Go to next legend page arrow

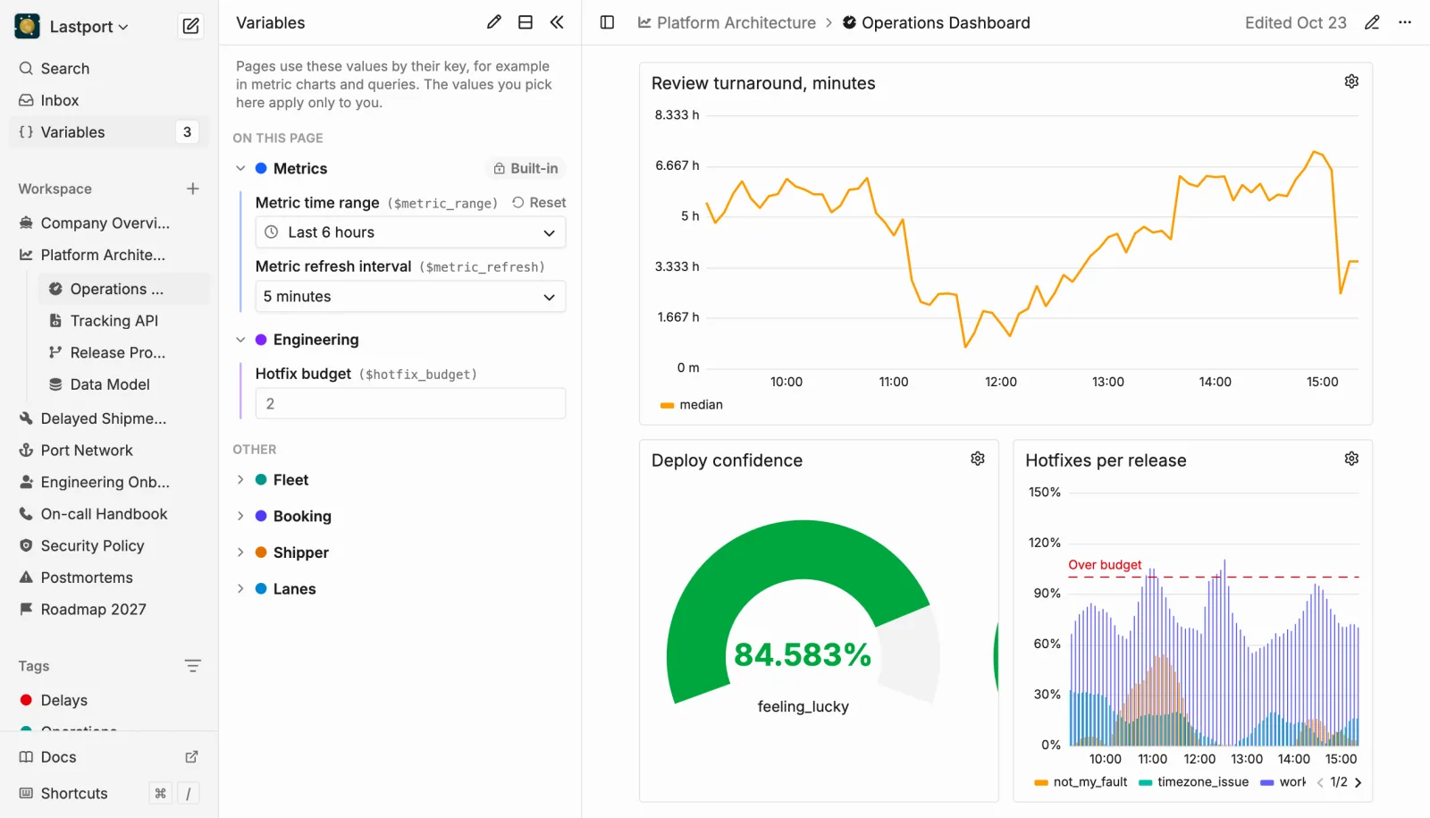pos(1358,782)
